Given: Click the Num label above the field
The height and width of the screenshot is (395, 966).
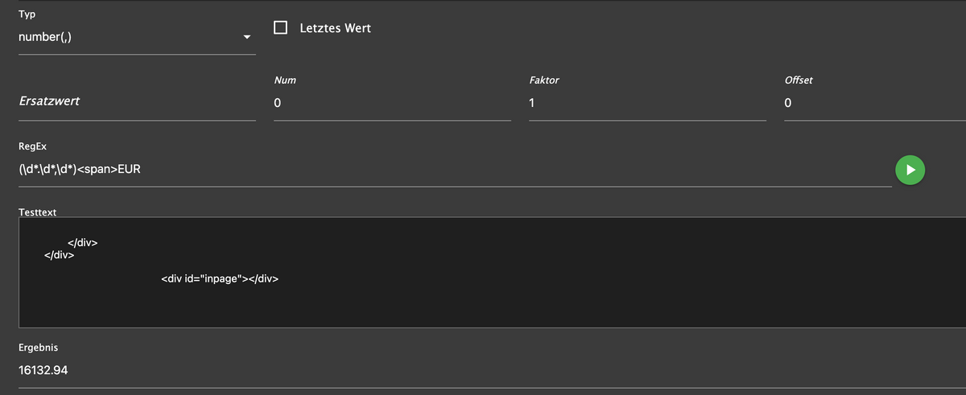Looking at the screenshot, I should (x=285, y=80).
